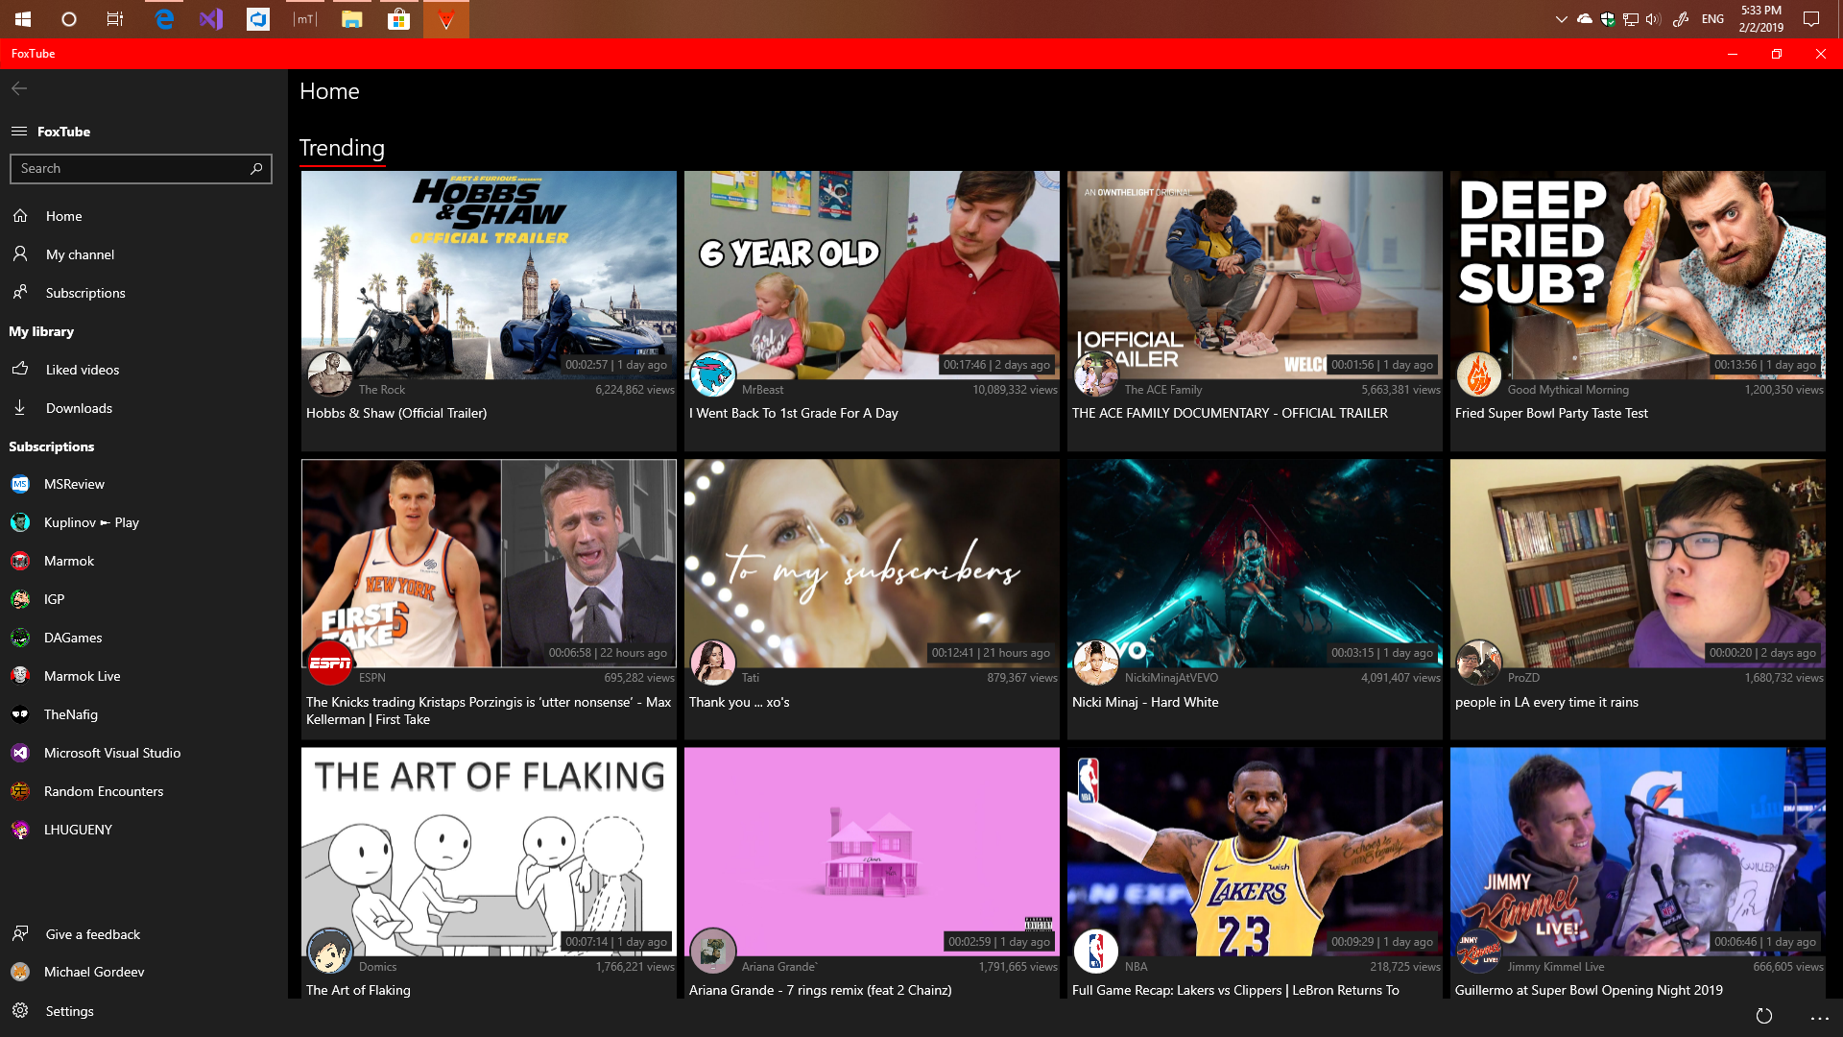
Task: Expand the more options ellipsis menu
Action: (1819, 1018)
